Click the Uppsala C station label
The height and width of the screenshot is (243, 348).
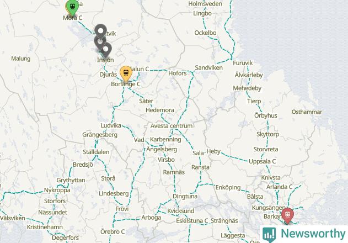(263, 161)
